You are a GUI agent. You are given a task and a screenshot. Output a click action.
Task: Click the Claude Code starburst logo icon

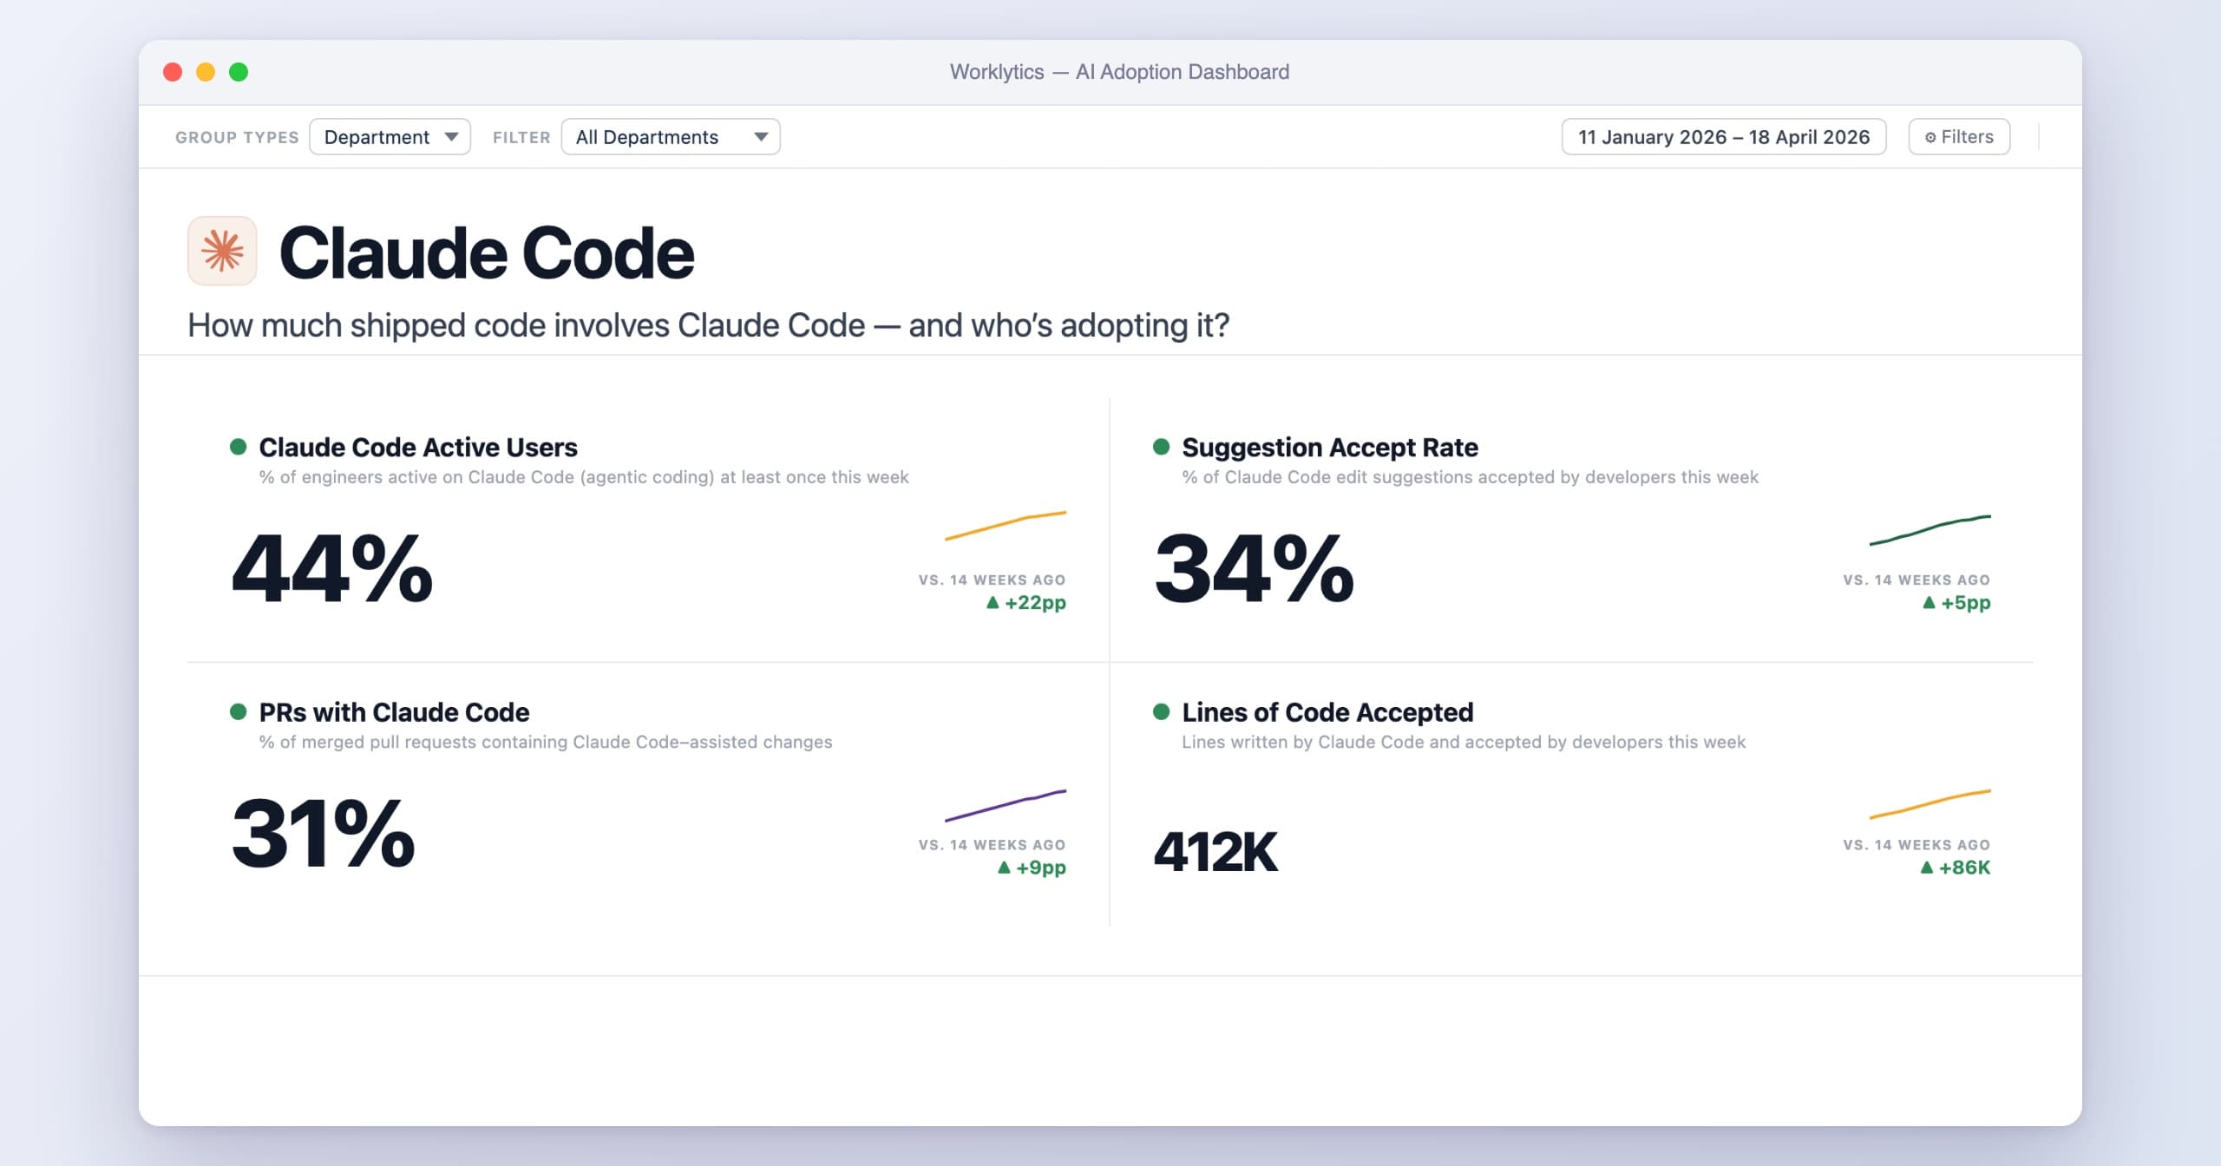click(x=222, y=251)
